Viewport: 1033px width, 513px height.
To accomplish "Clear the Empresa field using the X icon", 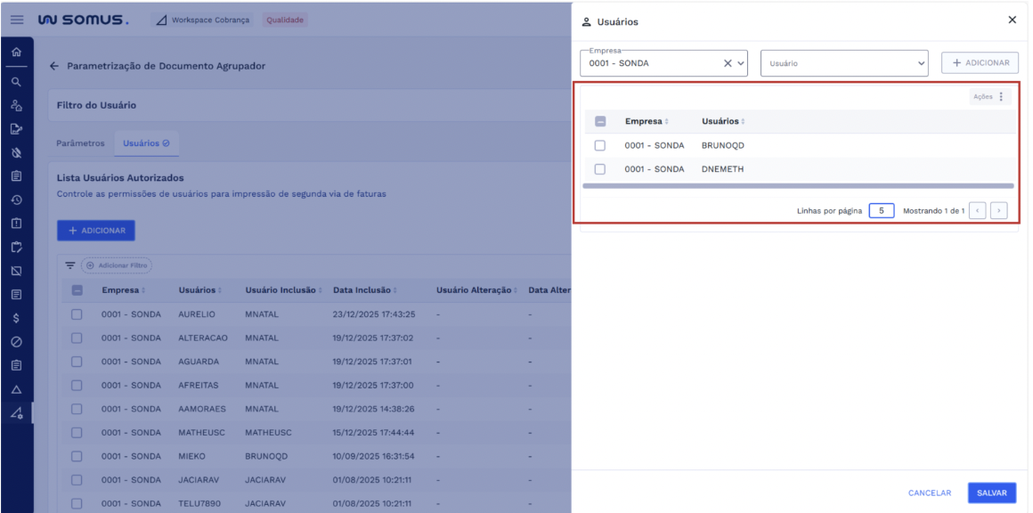I will (728, 63).
